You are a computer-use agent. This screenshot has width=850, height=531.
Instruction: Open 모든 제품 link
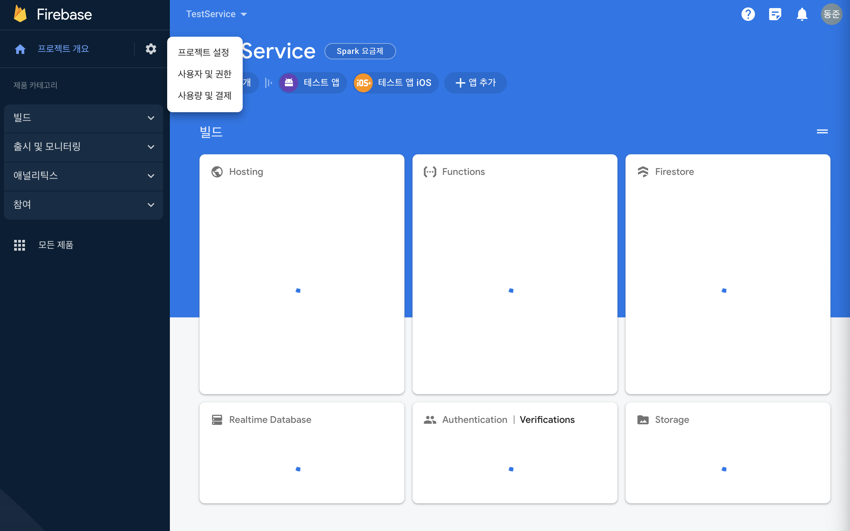click(x=56, y=245)
